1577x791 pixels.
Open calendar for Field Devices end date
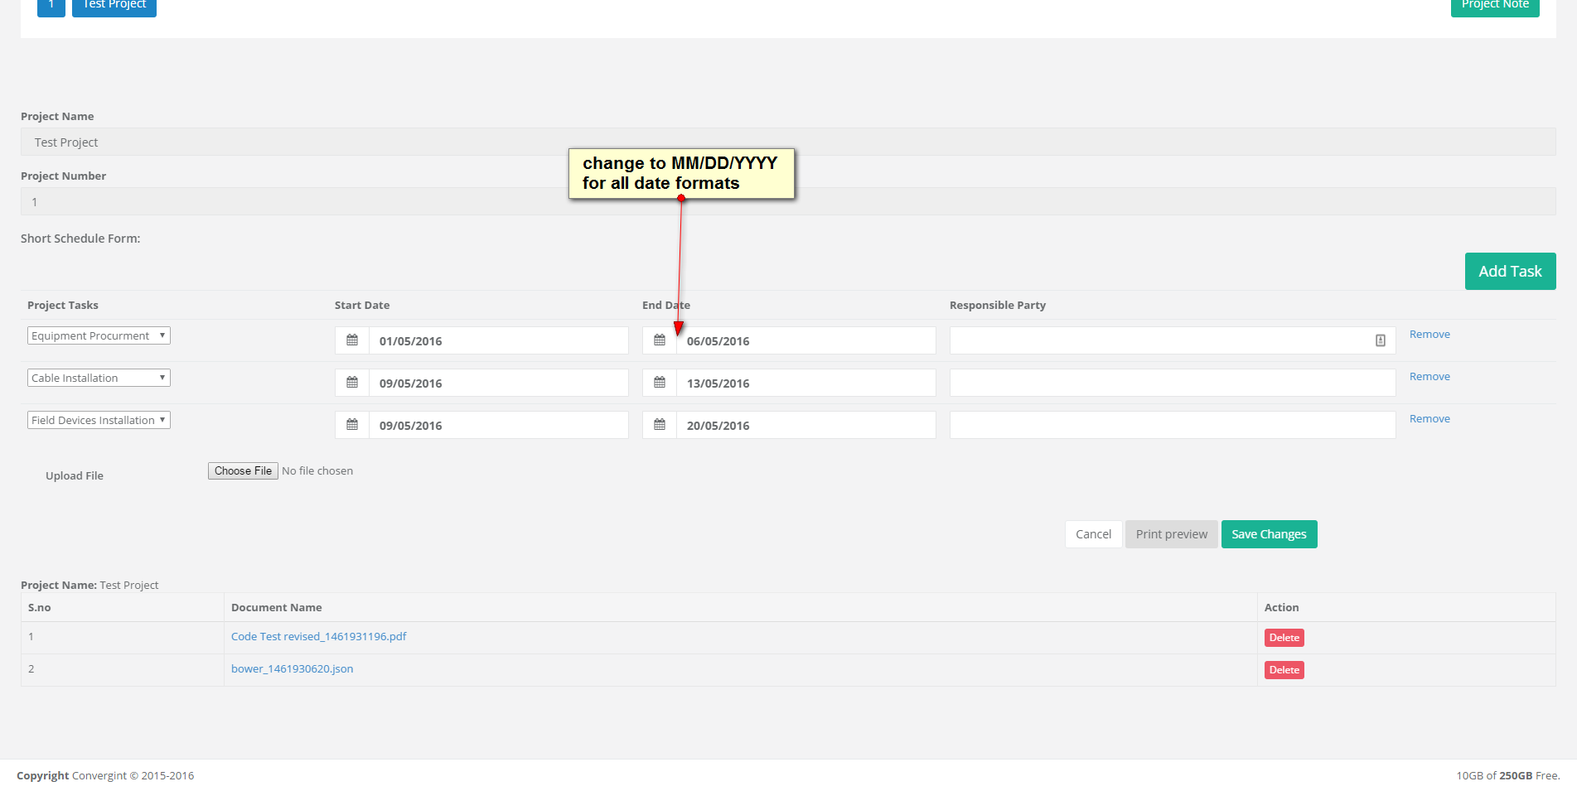[660, 425]
